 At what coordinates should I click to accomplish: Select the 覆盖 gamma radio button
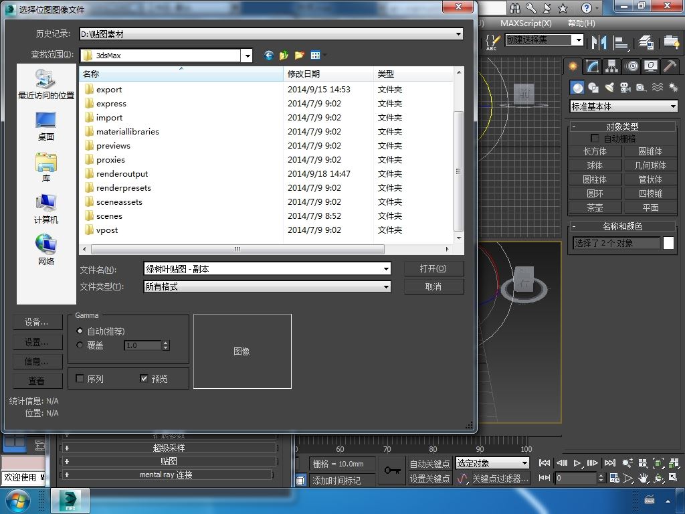click(x=80, y=345)
